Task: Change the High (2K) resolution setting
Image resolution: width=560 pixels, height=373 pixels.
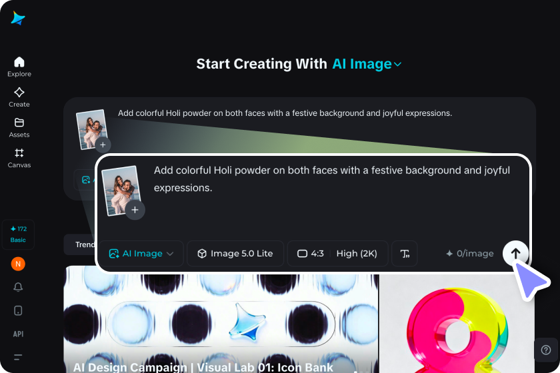Action: click(357, 253)
